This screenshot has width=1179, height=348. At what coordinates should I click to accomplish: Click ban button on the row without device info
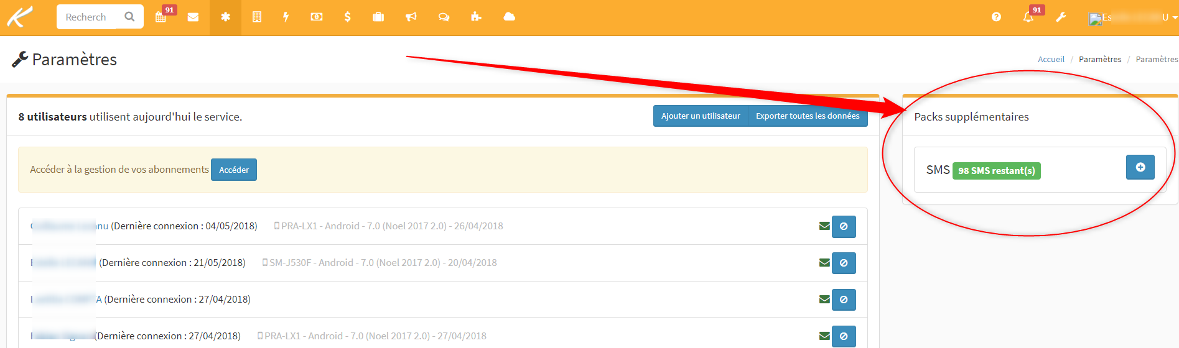[844, 300]
